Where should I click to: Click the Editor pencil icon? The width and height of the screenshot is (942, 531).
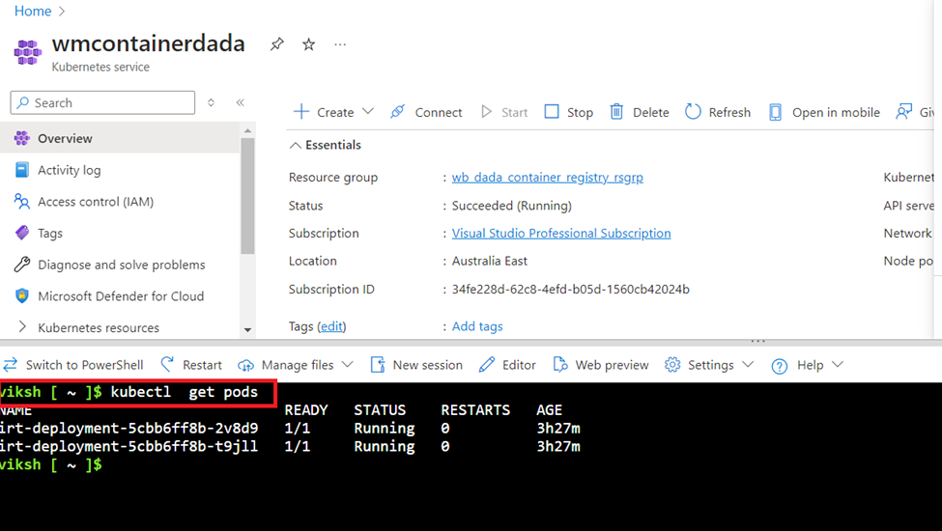tap(487, 365)
